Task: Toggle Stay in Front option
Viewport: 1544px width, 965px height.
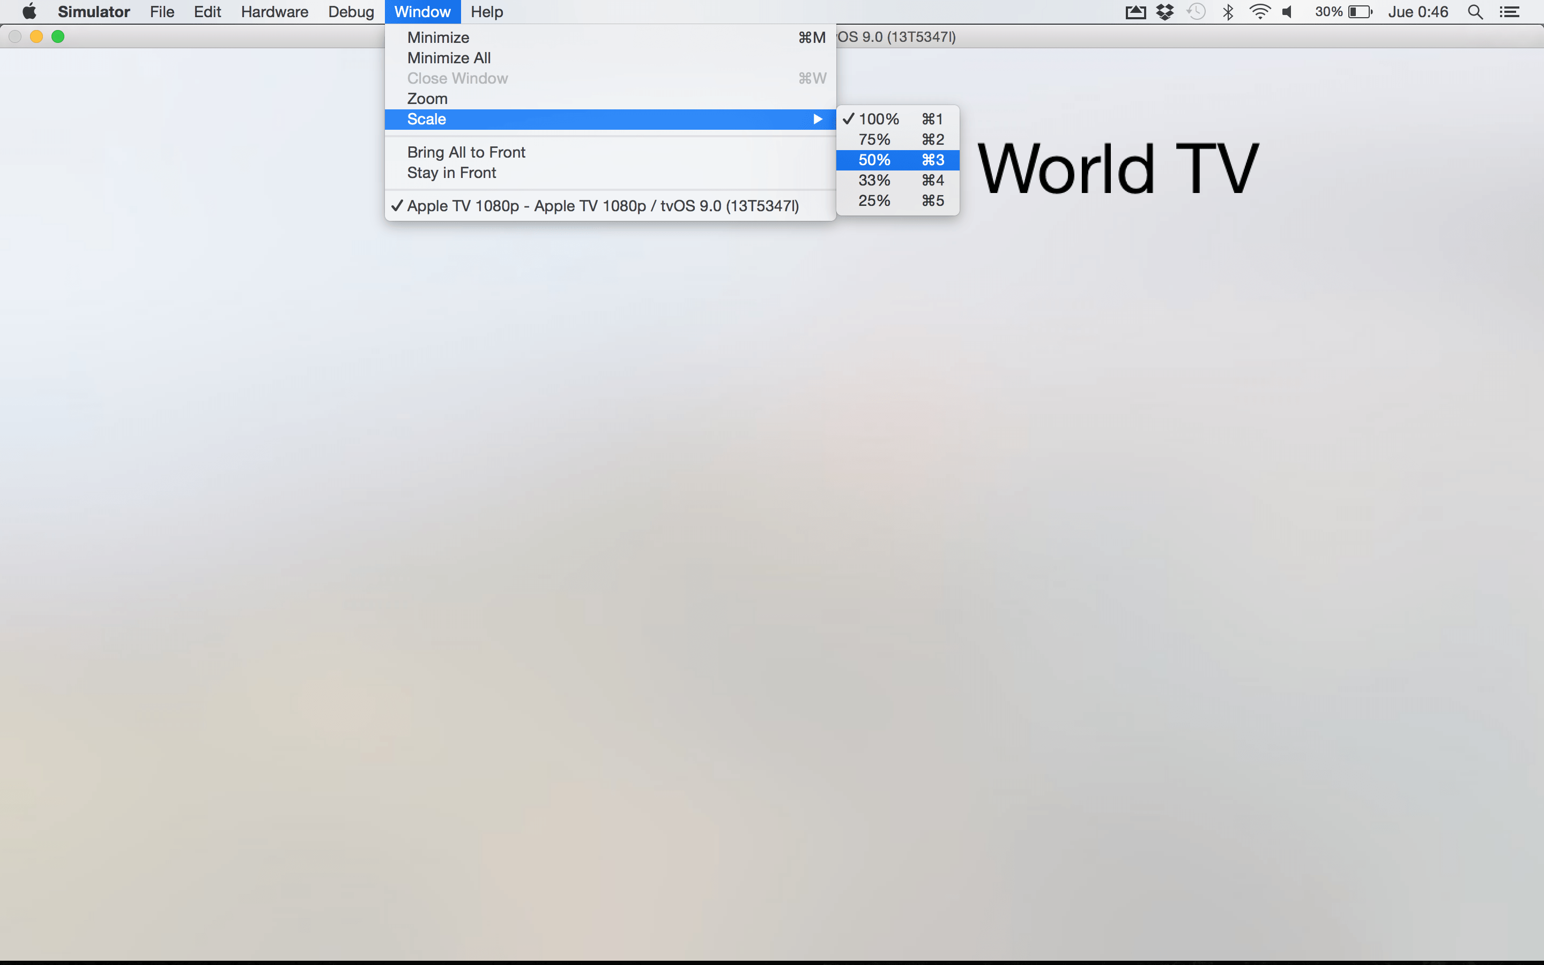Action: [451, 173]
